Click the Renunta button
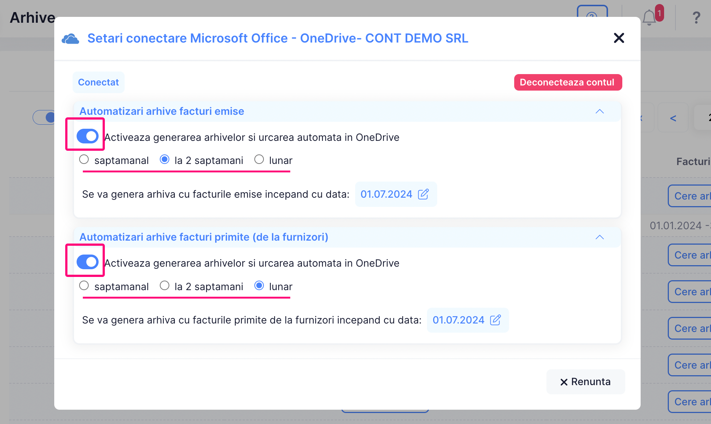The image size is (711, 424). point(585,382)
